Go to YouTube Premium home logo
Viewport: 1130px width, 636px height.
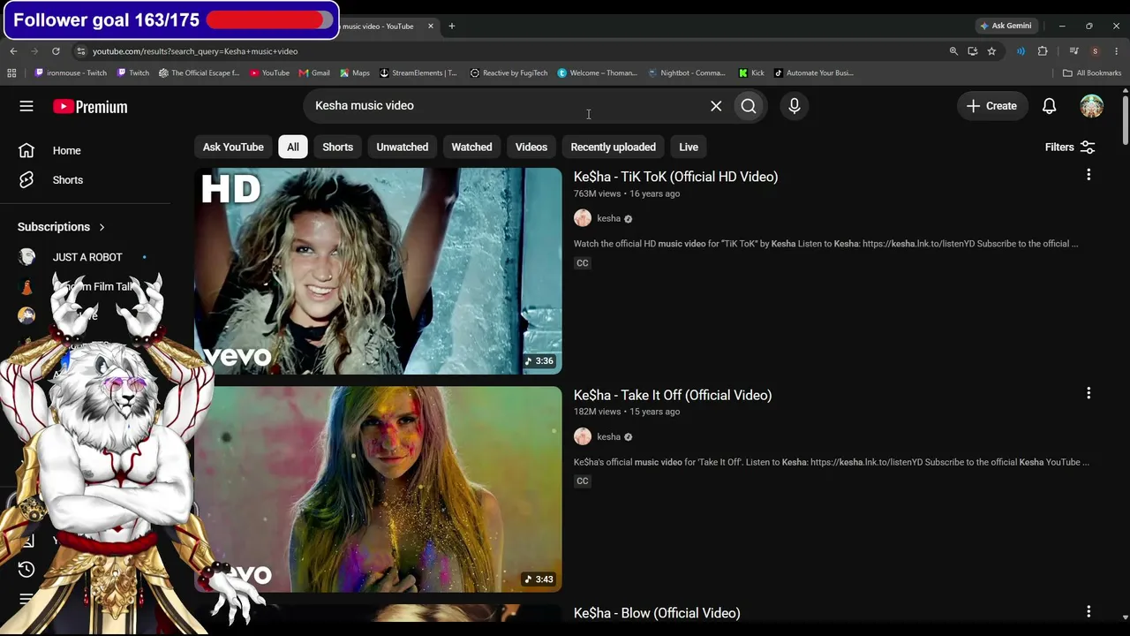pos(90,107)
